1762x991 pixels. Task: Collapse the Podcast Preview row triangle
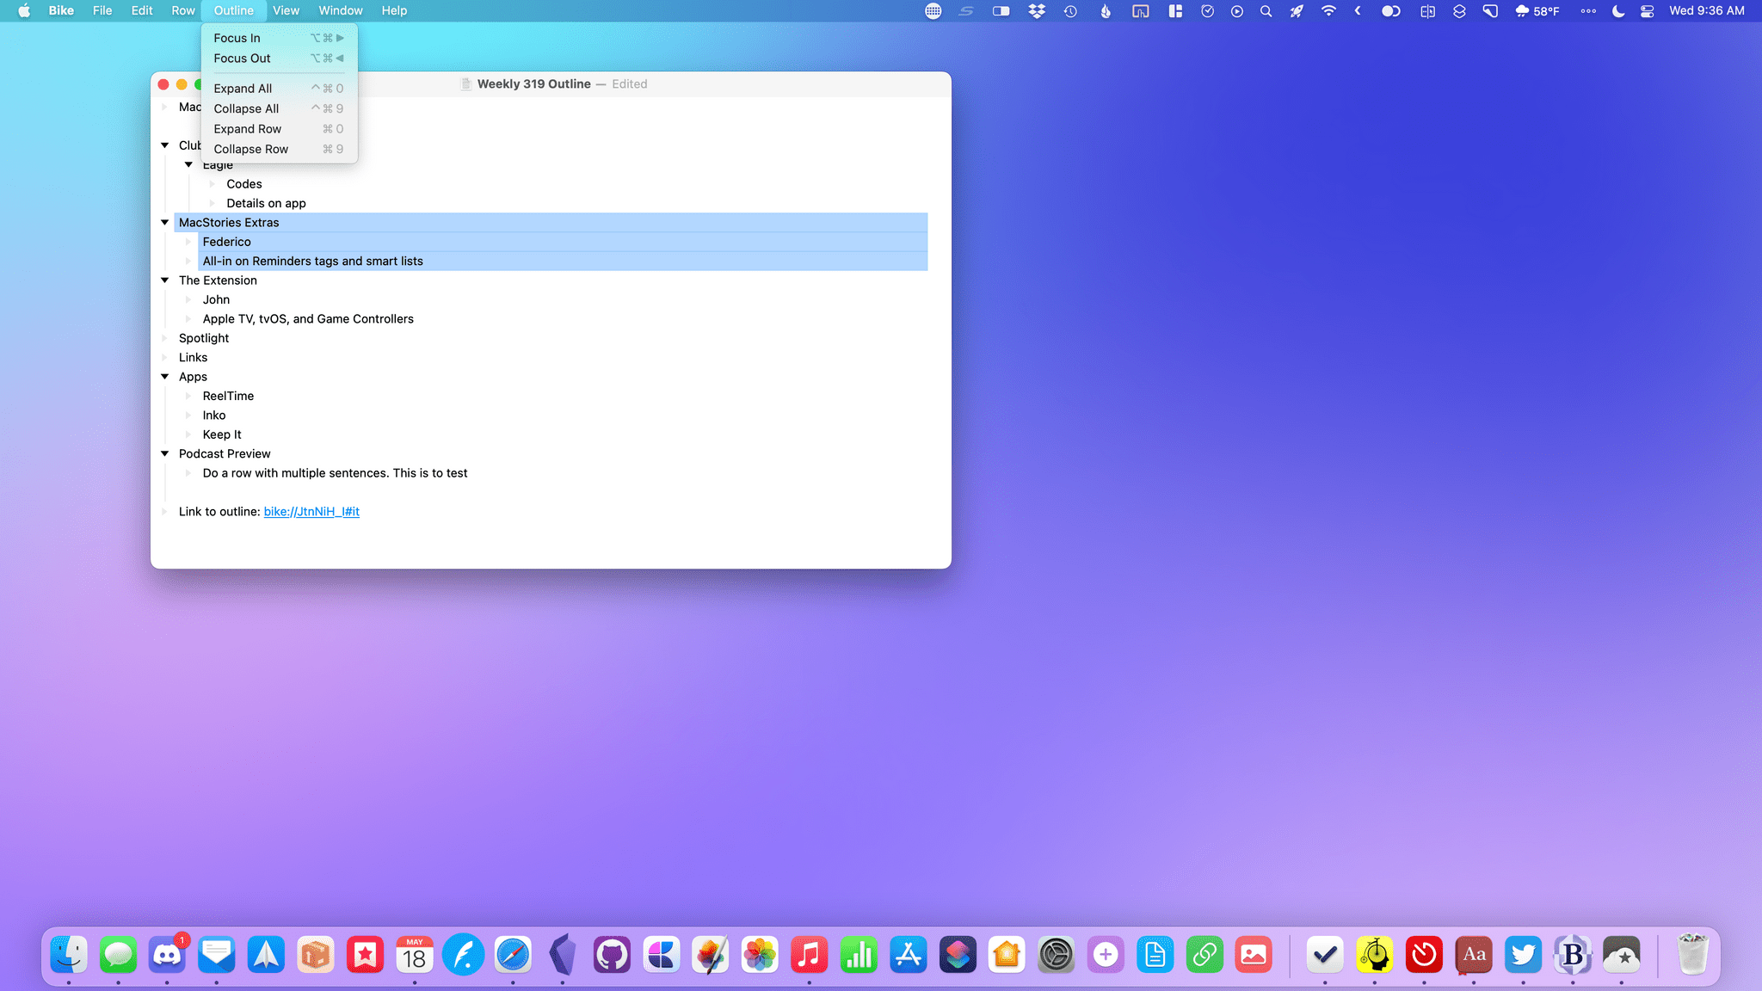pos(164,453)
